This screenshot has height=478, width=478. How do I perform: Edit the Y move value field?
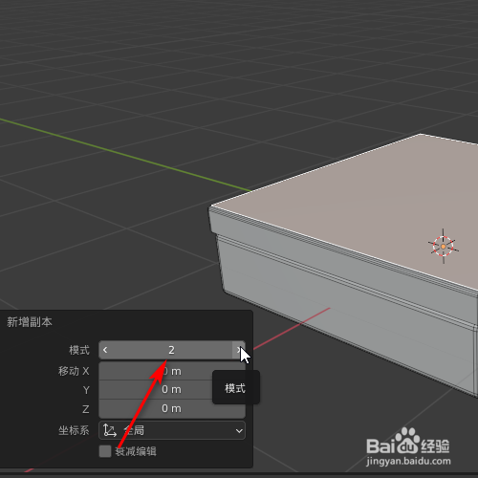coord(172,389)
